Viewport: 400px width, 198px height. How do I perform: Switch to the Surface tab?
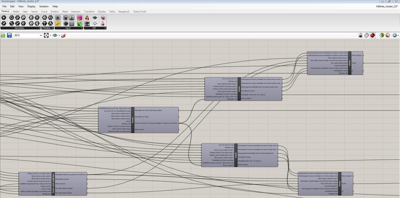click(x=55, y=12)
